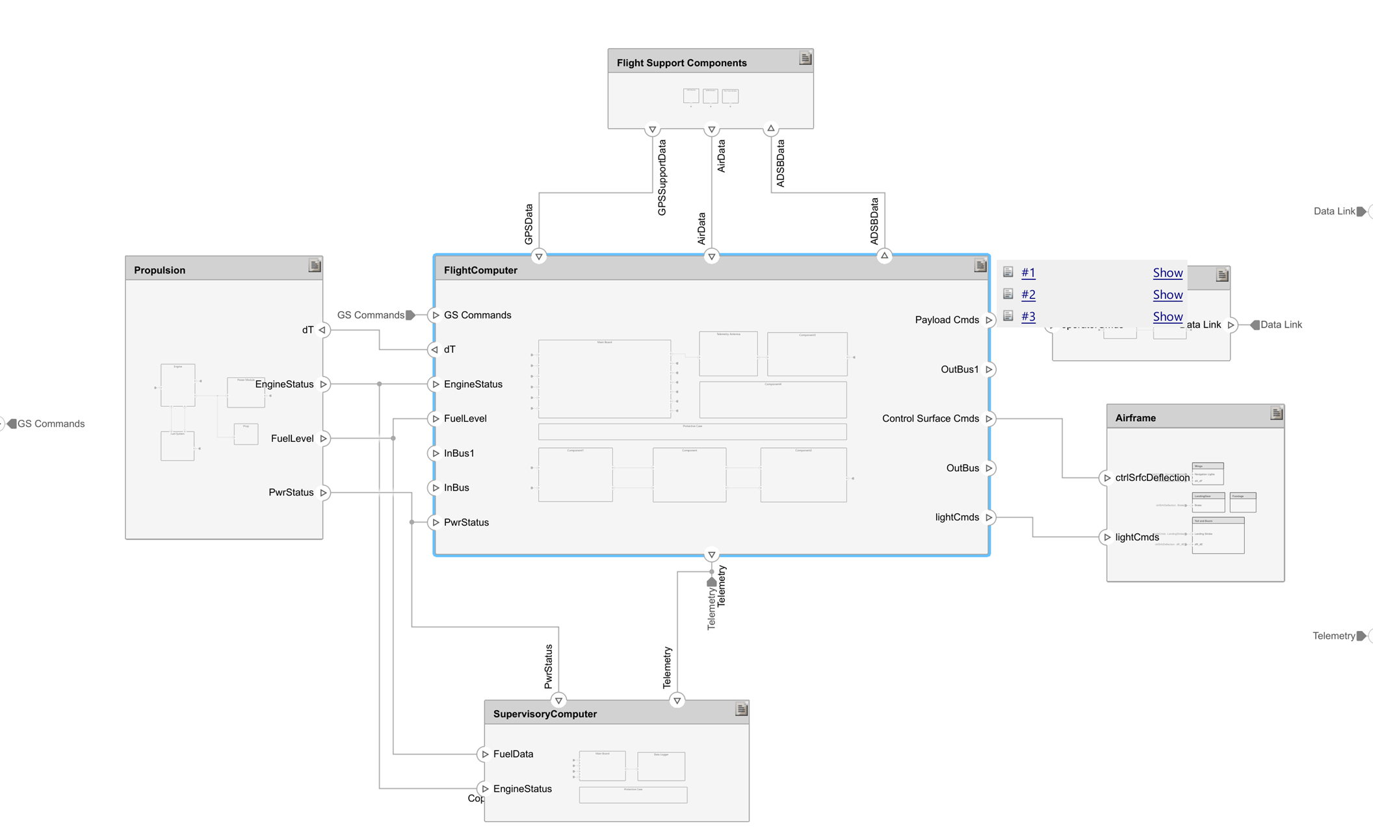
Task: Click the GPSSupportData signal label
Action: [662, 177]
